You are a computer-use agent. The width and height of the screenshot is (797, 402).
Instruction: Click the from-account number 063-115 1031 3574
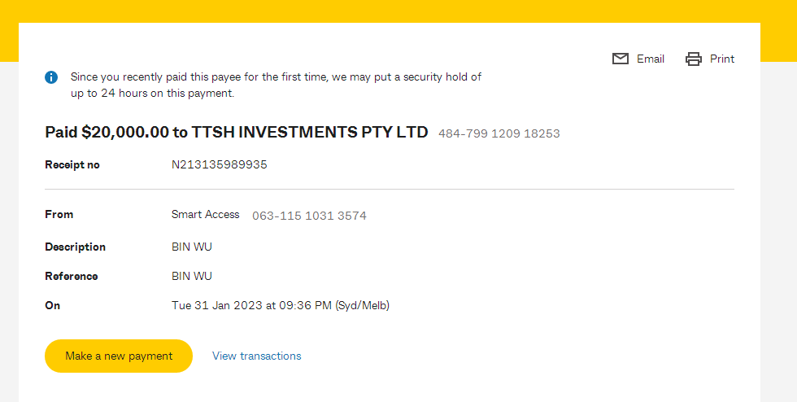(x=309, y=216)
